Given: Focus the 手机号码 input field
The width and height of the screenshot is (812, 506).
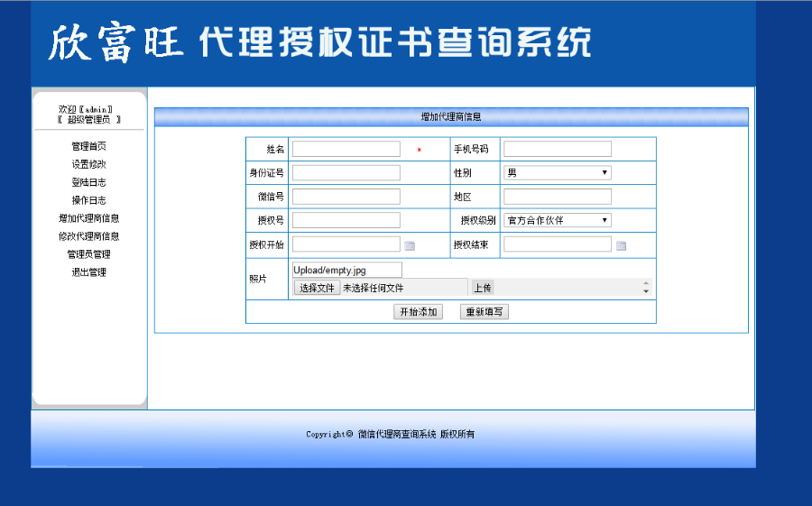Looking at the screenshot, I should click(558, 149).
